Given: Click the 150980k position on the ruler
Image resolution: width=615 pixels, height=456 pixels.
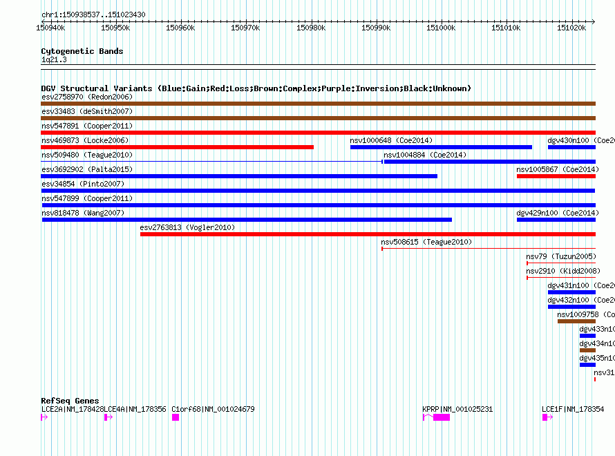Looking at the screenshot, I should (x=311, y=28).
